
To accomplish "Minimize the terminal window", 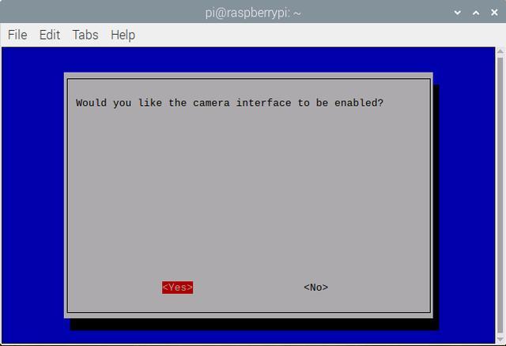I will 457,13.
